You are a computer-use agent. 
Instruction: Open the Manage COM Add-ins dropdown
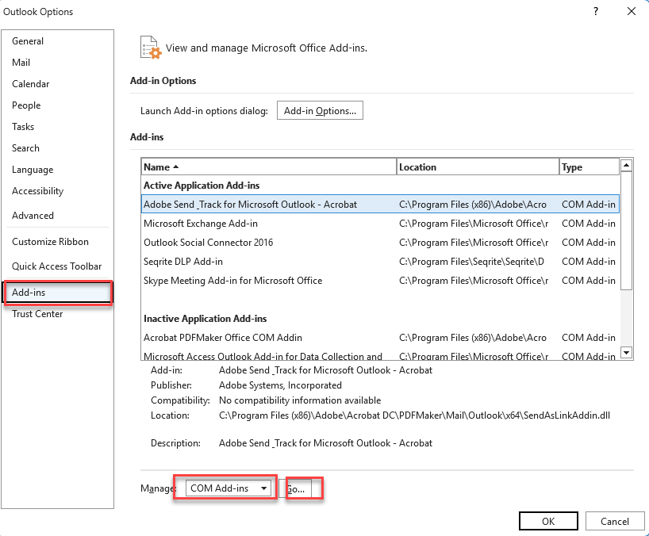point(228,488)
